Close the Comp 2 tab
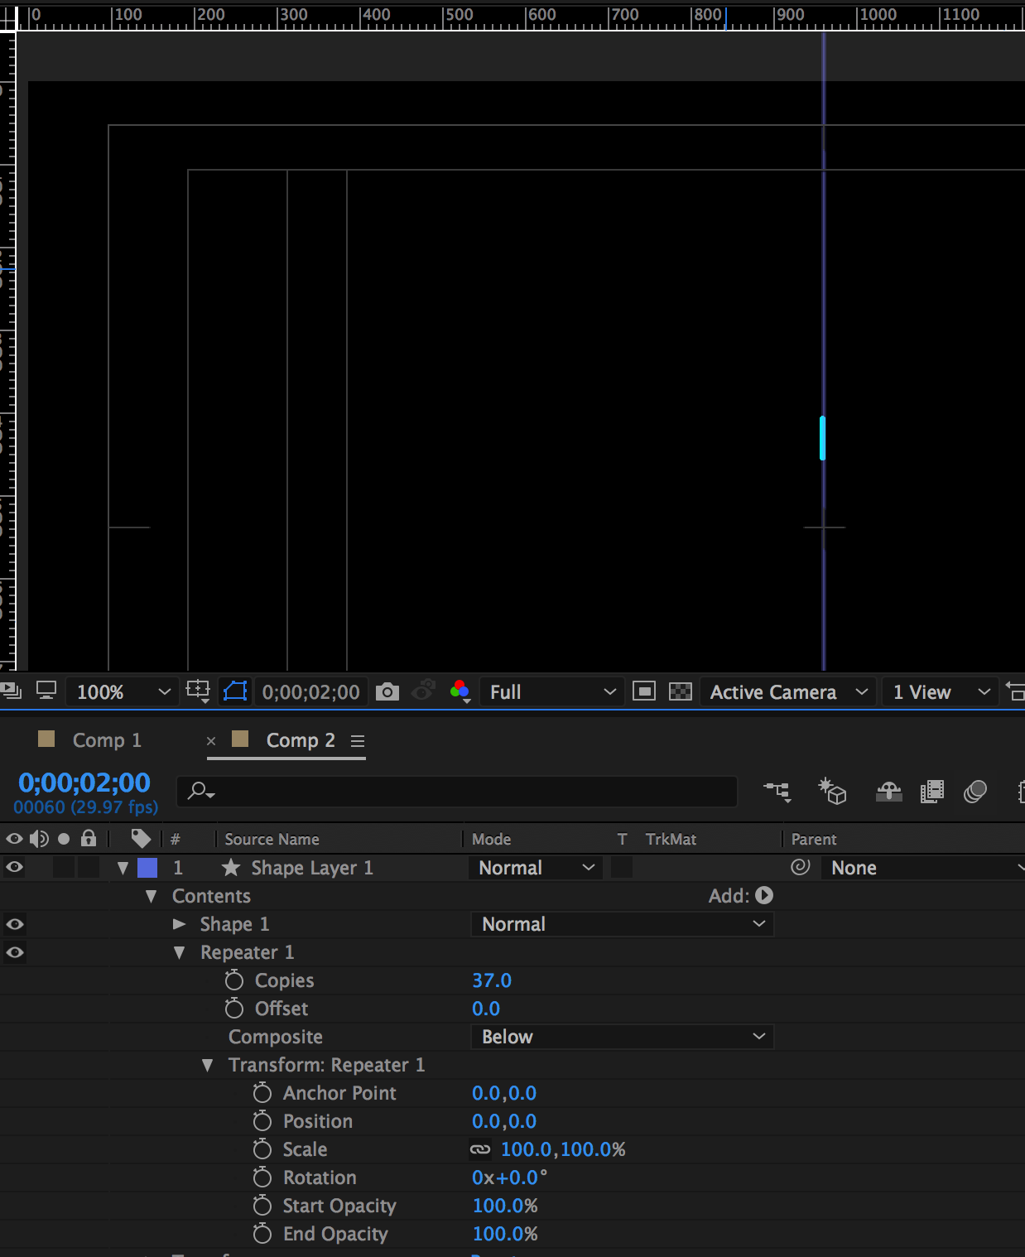 click(211, 740)
